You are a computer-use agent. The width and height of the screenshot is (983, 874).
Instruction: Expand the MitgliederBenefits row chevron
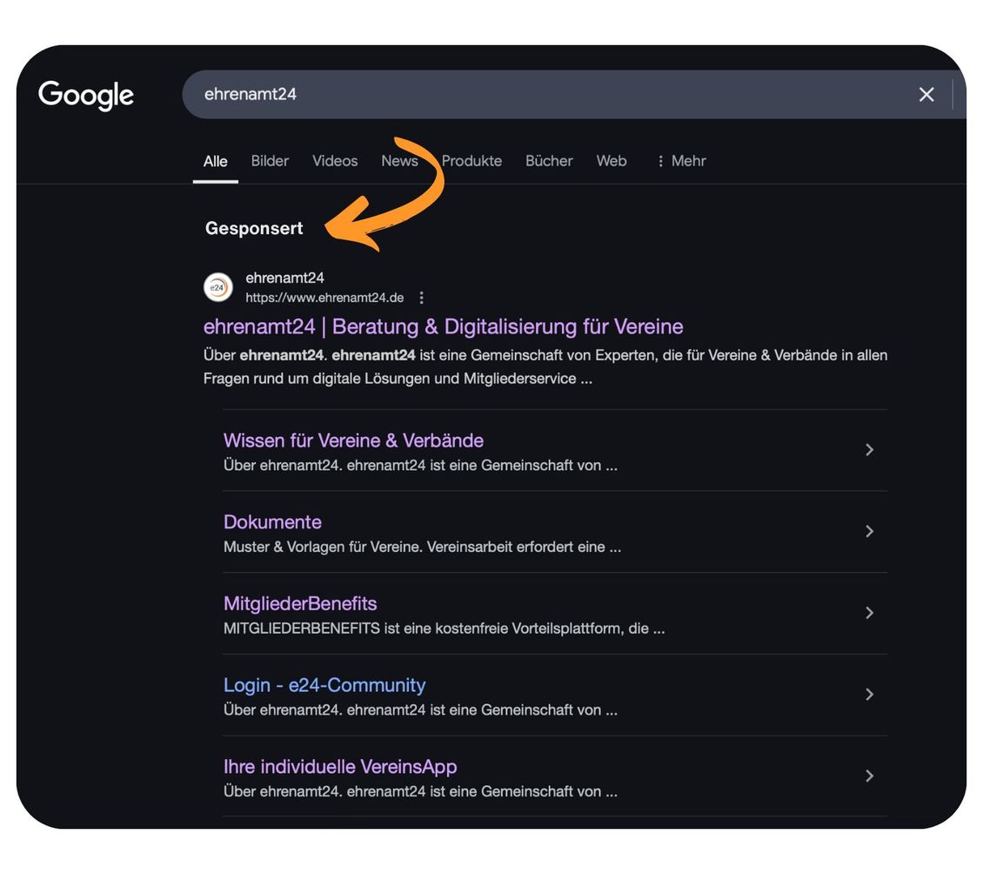point(869,613)
